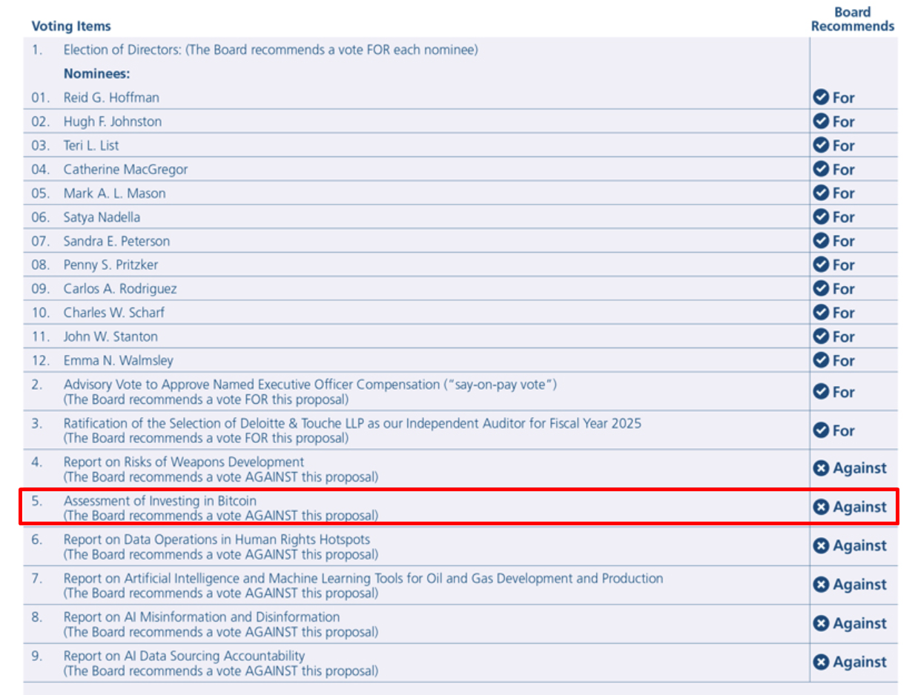This screenshot has height=695, width=915.
Task: Click nominee name Catherine MacGregor
Action: 125,170
